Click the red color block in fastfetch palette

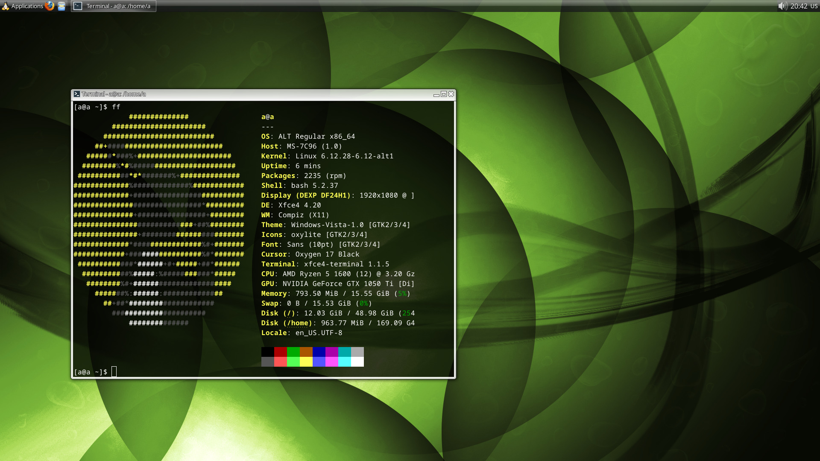click(x=280, y=352)
